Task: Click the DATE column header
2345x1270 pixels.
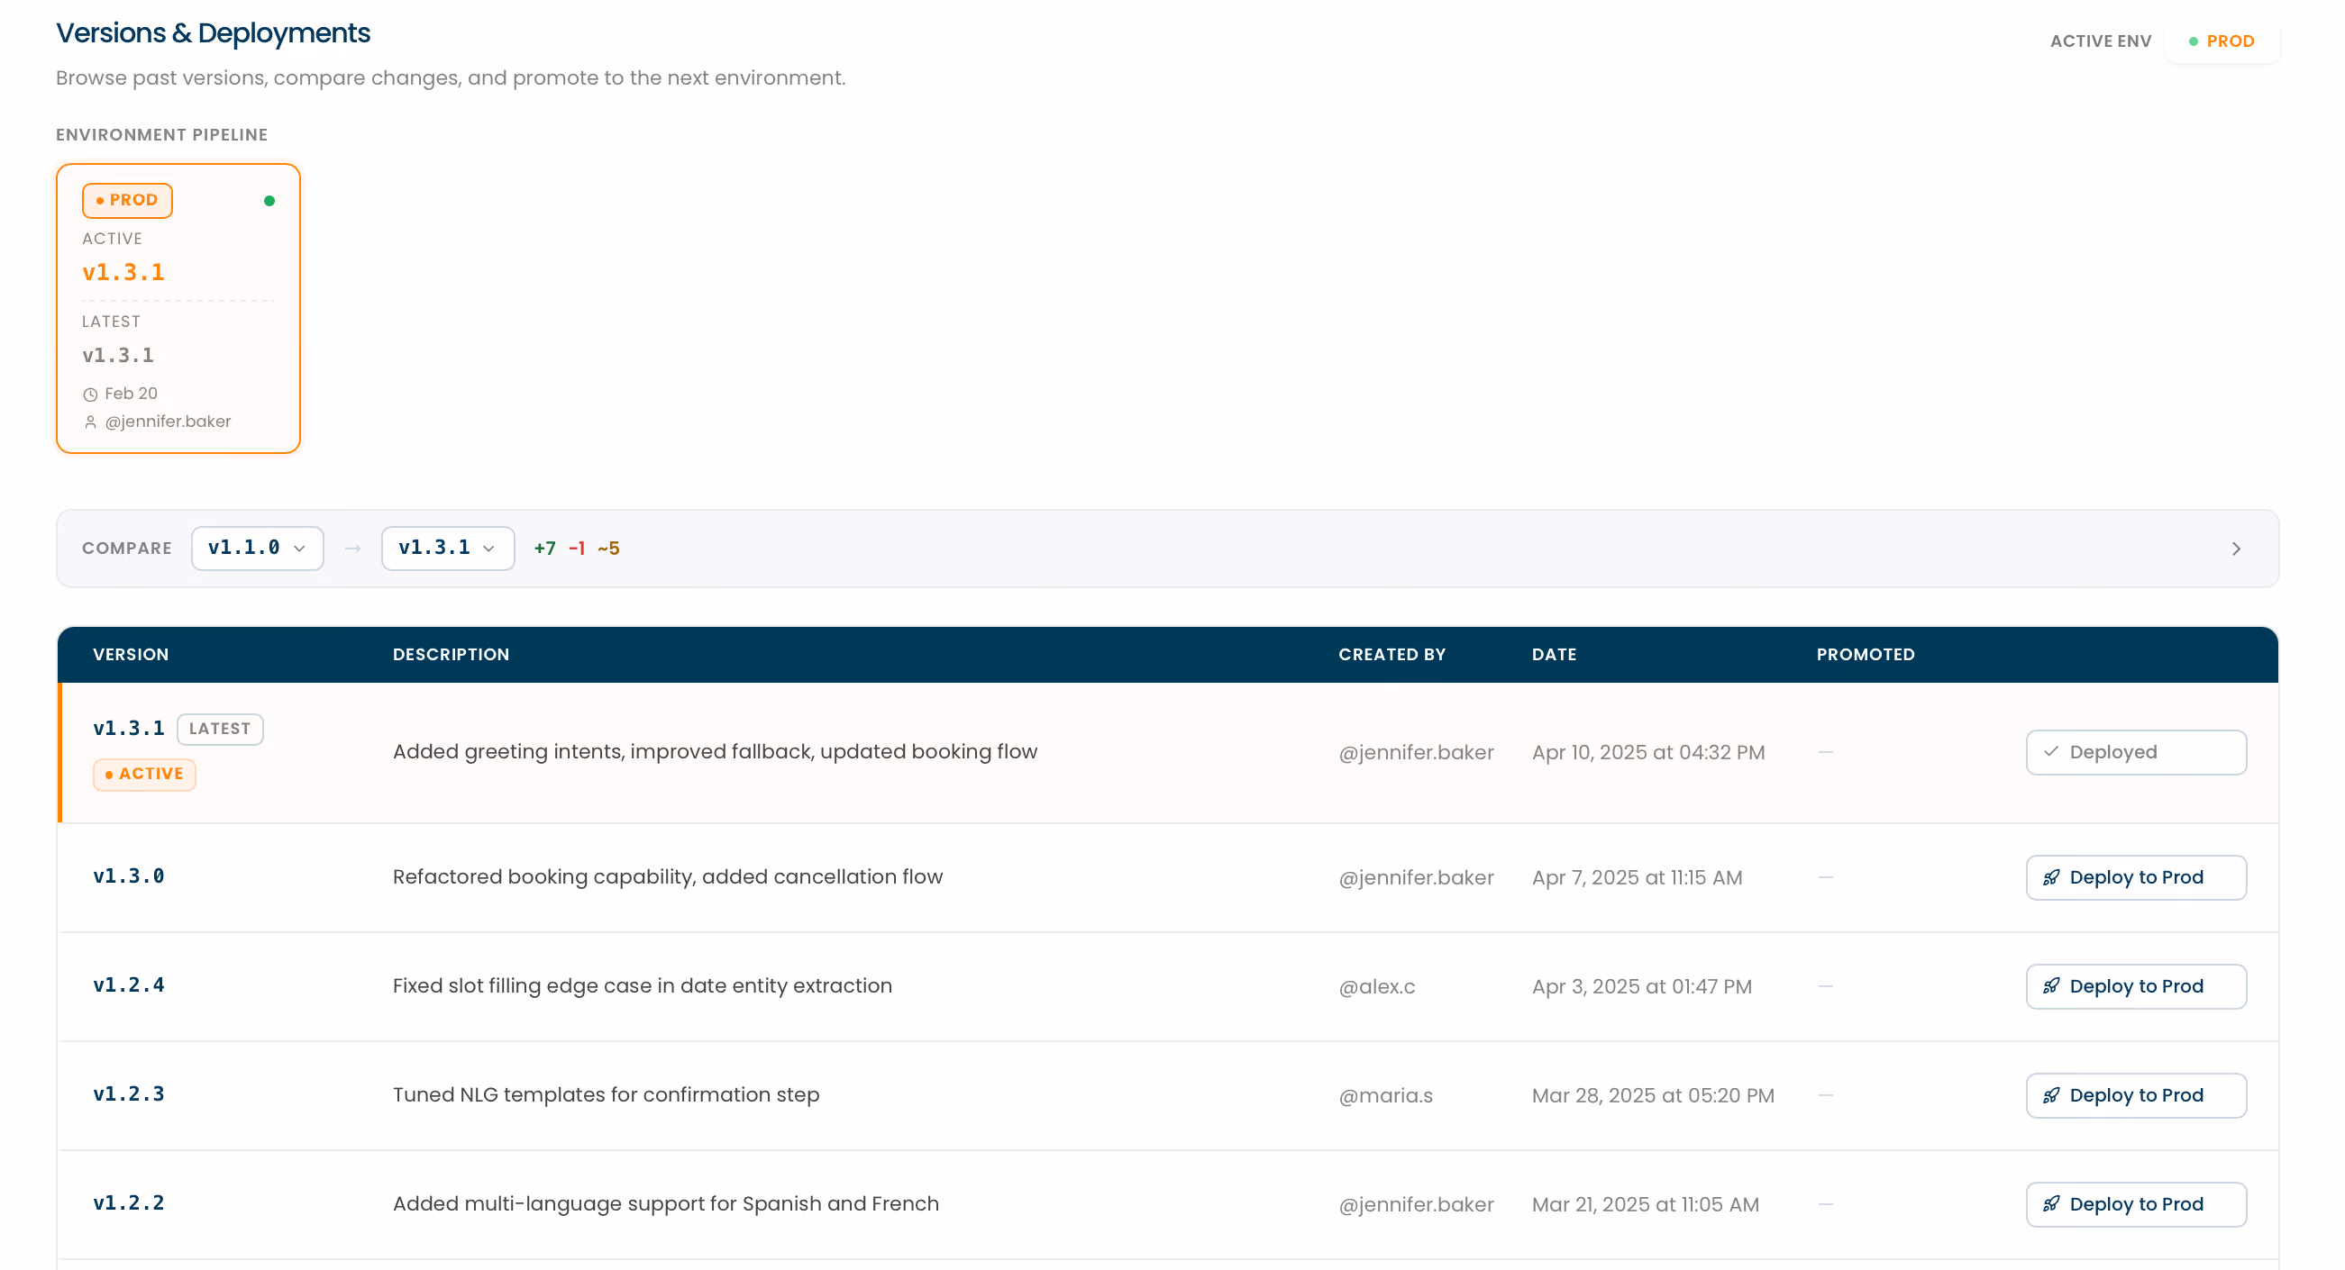Action: click(x=1554, y=654)
